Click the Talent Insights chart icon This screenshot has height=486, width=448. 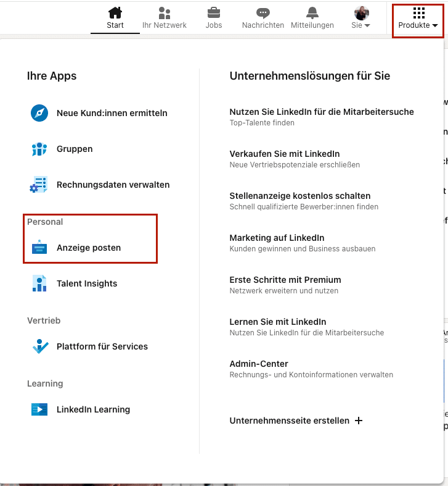pyautogui.click(x=39, y=283)
